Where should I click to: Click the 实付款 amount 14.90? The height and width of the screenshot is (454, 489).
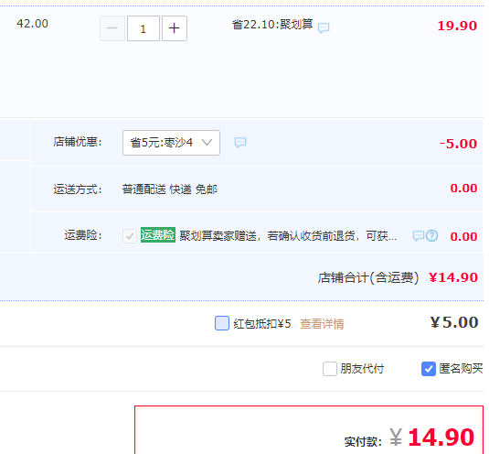441,437
